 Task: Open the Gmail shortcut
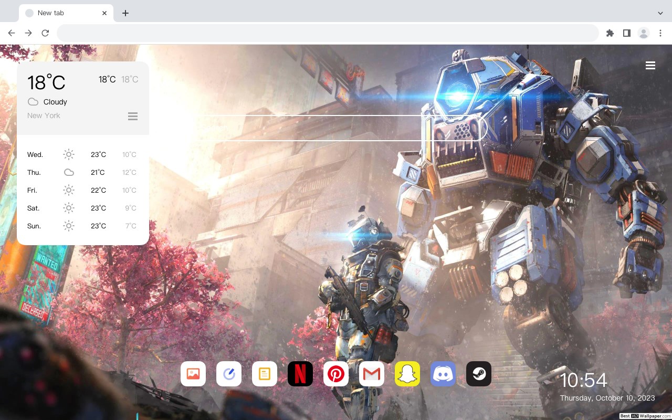[x=372, y=374]
